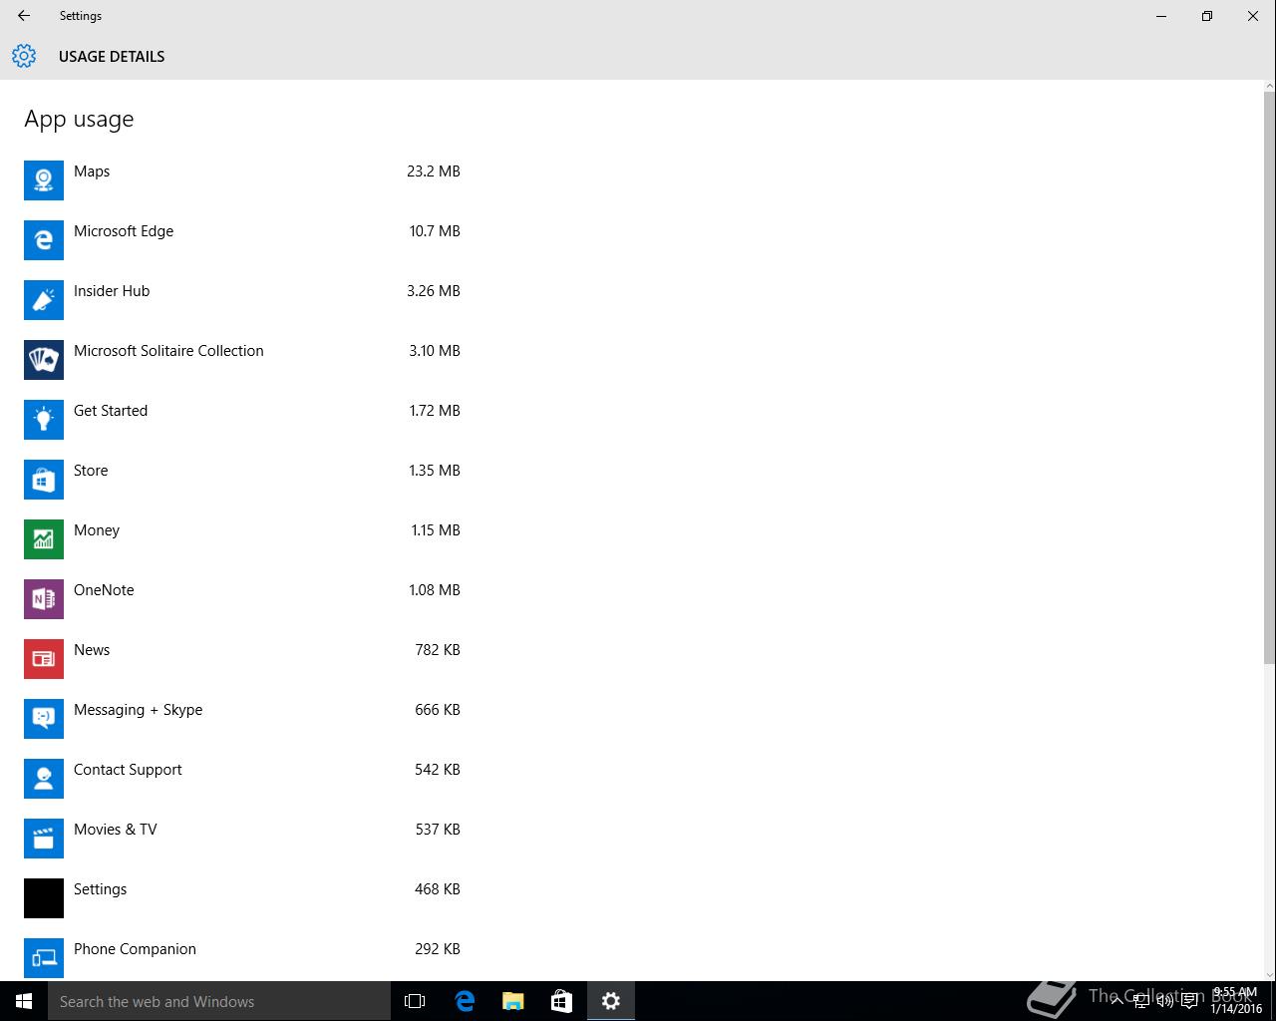Screen dimensions: 1276x1021
Task: Click the 3.10 MB usage value
Action: pos(435,351)
